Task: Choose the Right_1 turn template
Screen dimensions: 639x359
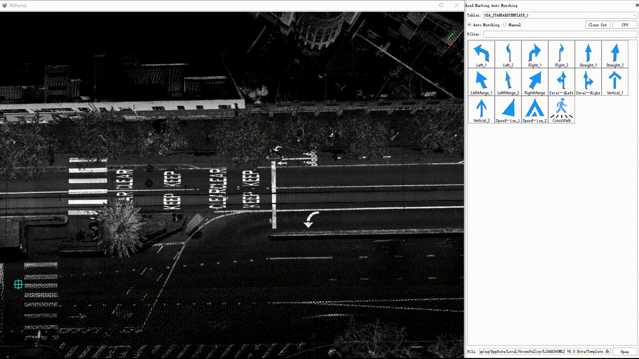Action: (x=535, y=54)
